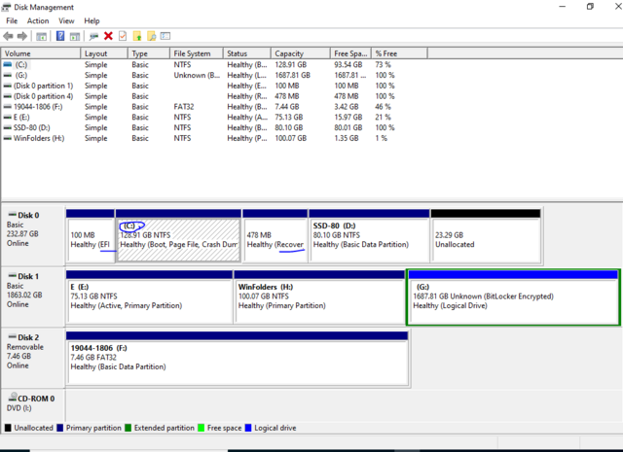
Task: Click the magnifier folder toolbar icon
Action: click(152, 36)
